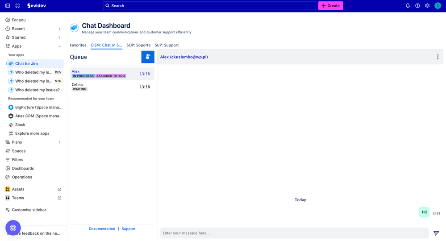Open Who deleted my issues STG app
This screenshot has width=446, height=241.
tap(35, 81)
